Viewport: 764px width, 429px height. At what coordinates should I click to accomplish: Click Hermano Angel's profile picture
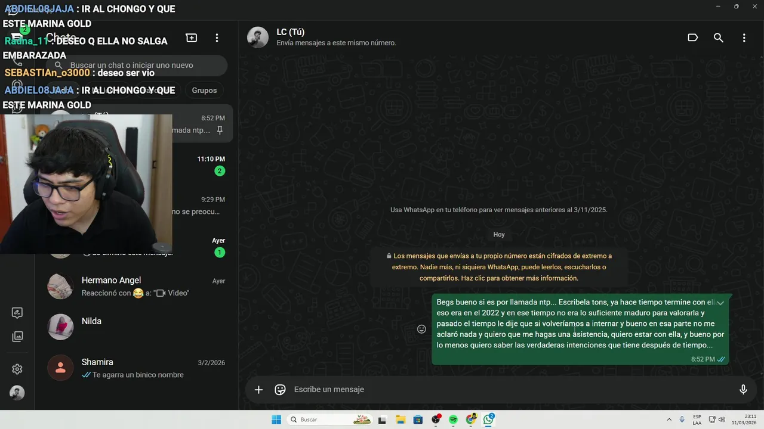tap(60, 287)
